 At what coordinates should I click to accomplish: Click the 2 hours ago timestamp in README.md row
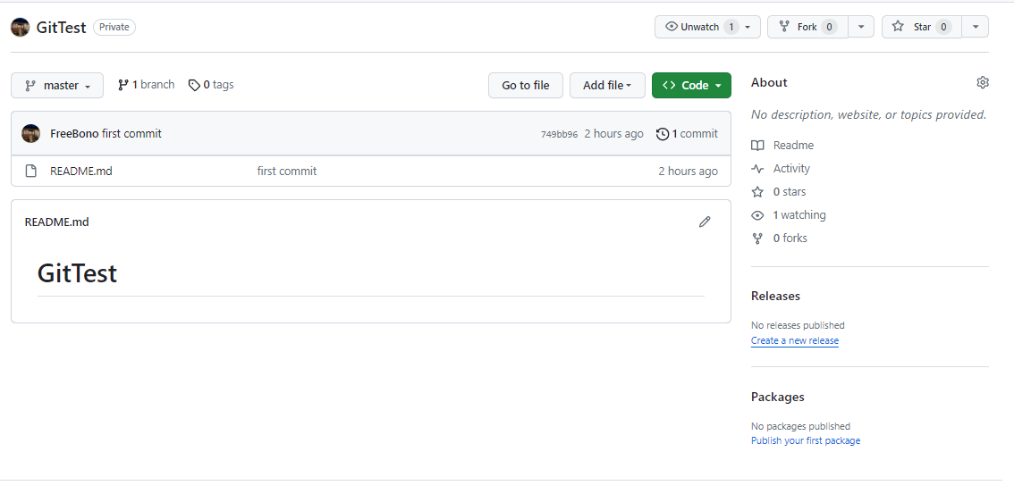point(689,172)
